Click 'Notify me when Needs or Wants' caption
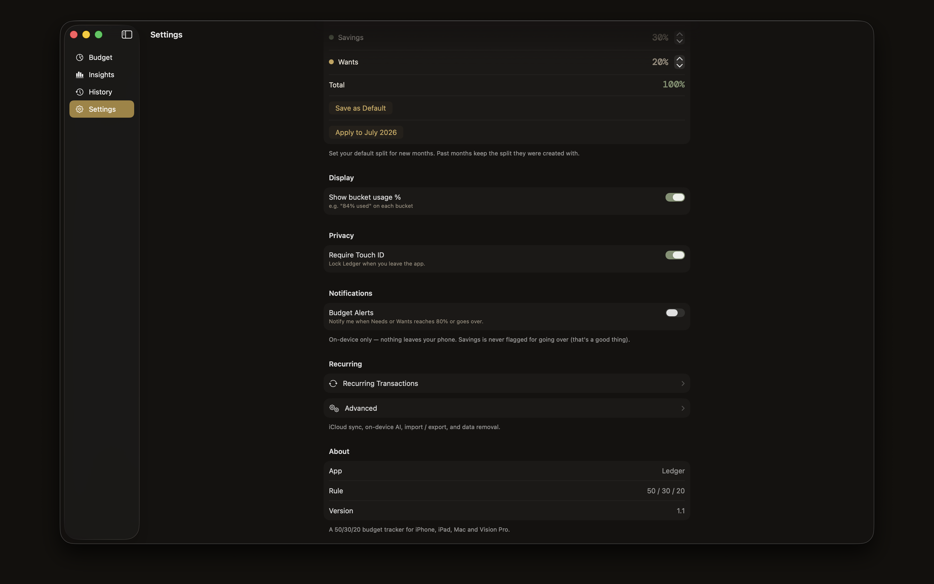 (406, 322)
